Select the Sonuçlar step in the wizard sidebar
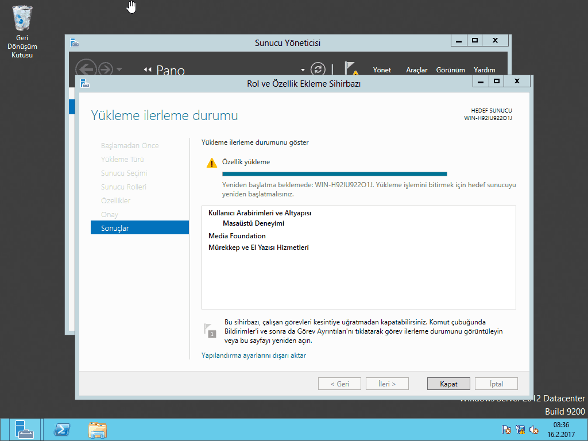 (140, 228)
